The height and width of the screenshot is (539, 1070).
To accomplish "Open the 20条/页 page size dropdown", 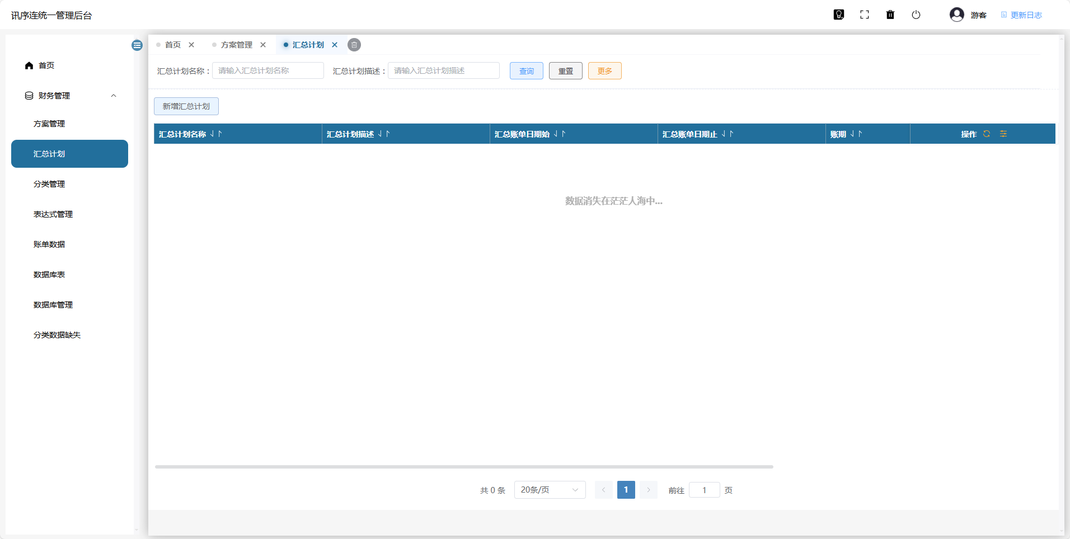I will tap(550, 490).
